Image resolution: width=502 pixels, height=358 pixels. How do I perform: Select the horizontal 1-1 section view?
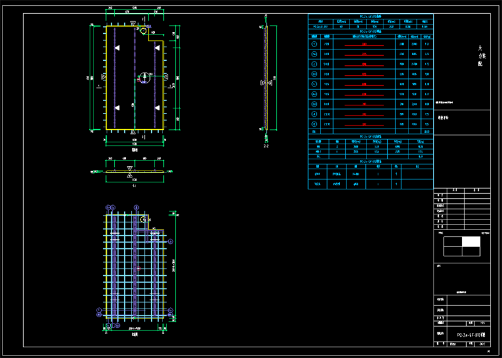coord(134,172)
